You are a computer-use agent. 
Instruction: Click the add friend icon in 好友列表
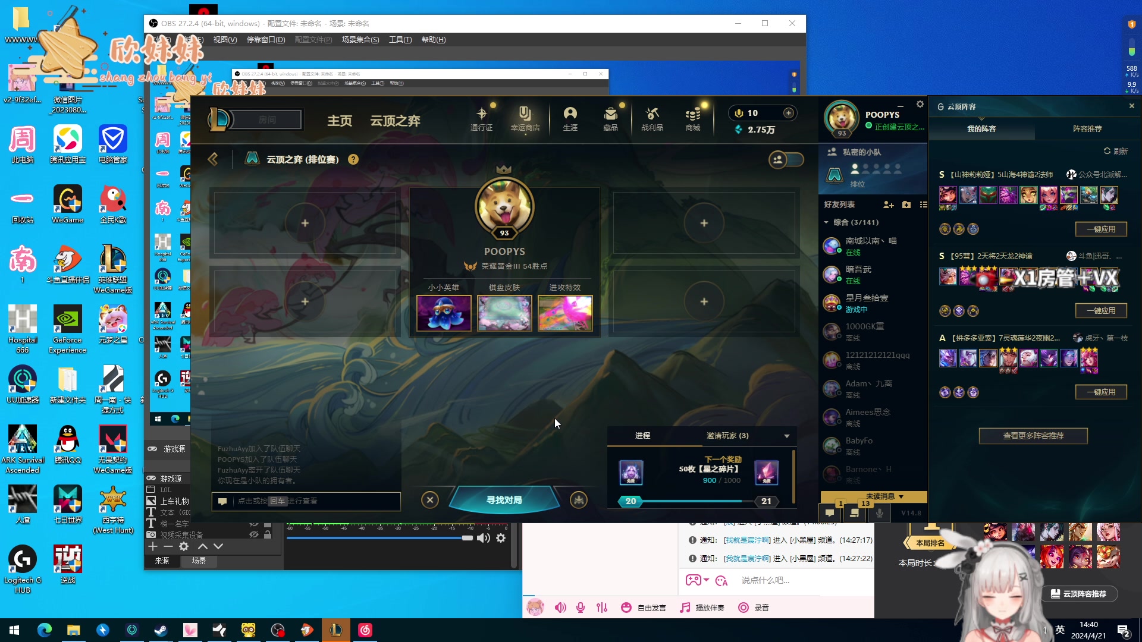tap(889, 204)
